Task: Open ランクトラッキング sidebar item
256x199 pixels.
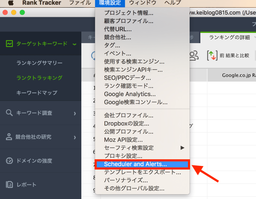Action: (39, 78)
